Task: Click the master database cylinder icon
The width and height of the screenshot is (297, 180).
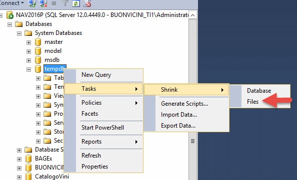Action: (x=38, y=42)
